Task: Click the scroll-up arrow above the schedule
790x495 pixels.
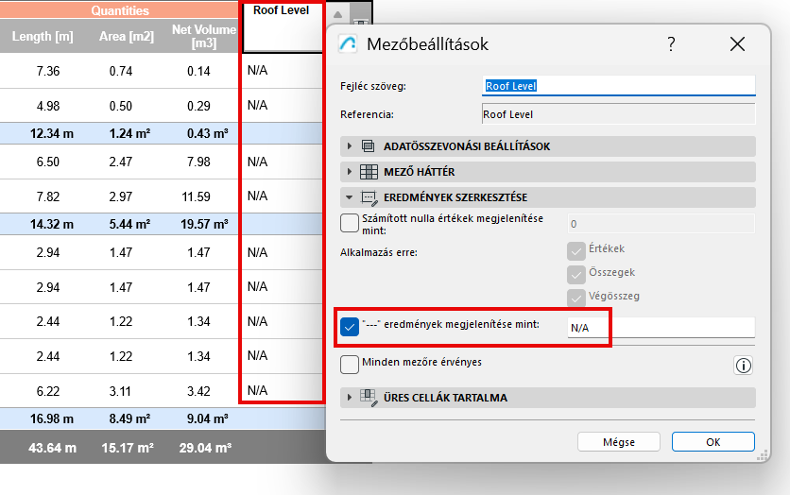Action: tap(337, 14)
